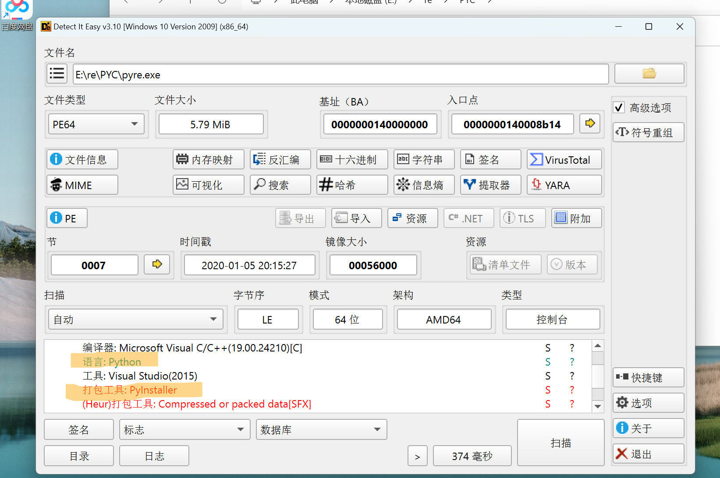Open 选项 options dialog
Image resolution: width=720 pixels, height=478 pixels.
click(x=649, y=403)
